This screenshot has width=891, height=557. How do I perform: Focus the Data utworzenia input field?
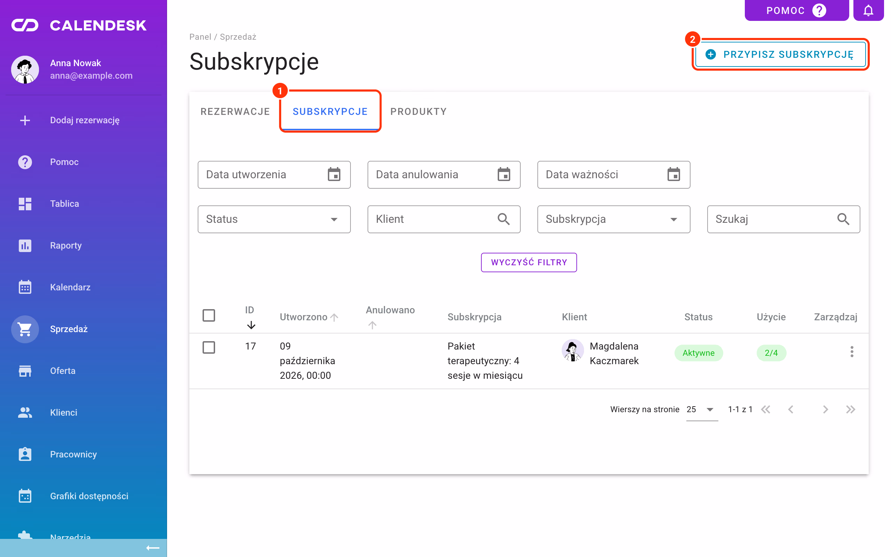274,175
